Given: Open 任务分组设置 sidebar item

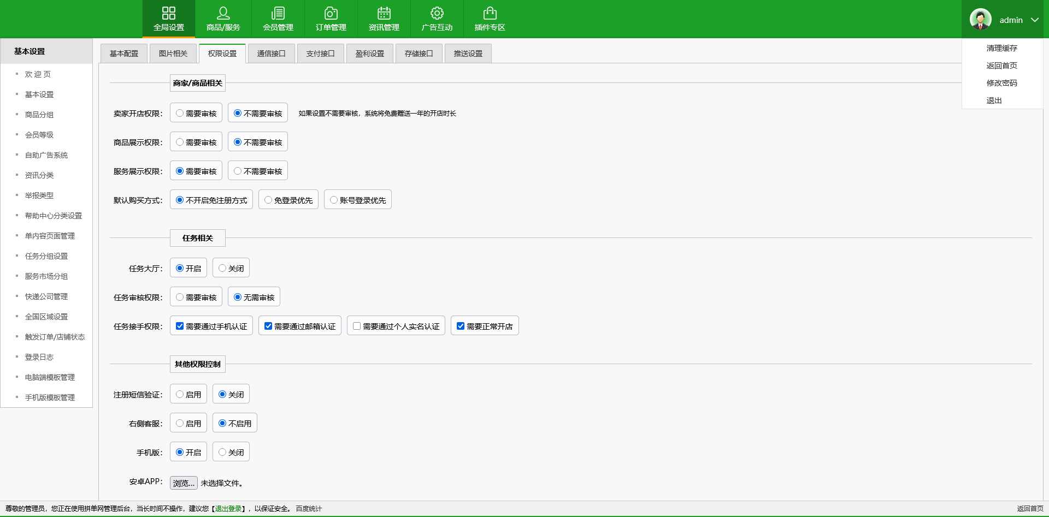Looking at the screenshot, I should click(46, 256).
